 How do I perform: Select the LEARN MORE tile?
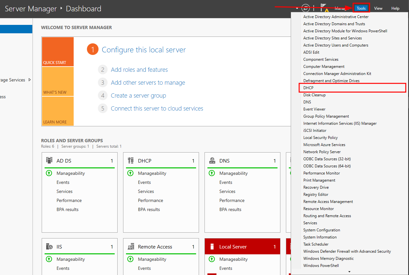[x=58, y=111]
